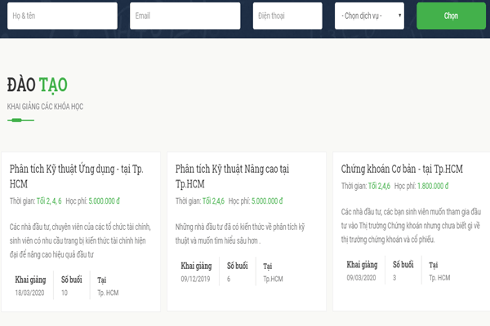
Task: Open Chứng khoán Cơ bản course title
Action: pyautogui.click(x=402, y=169)
